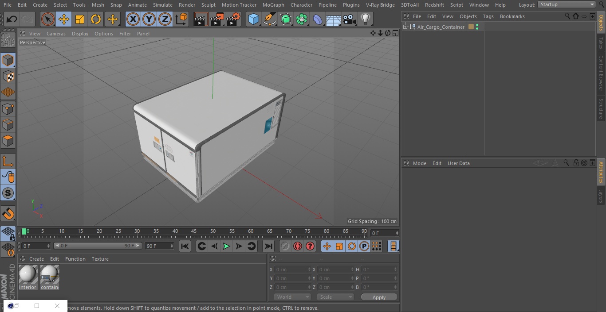The image size is (606, 312).
Task: Click Object manager search icon
Action: [x=567, y=16]
